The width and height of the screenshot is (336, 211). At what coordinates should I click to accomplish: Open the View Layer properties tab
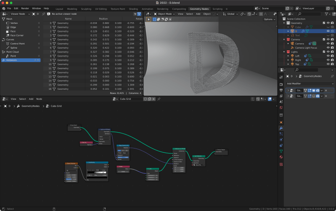(x=281, y=96)
